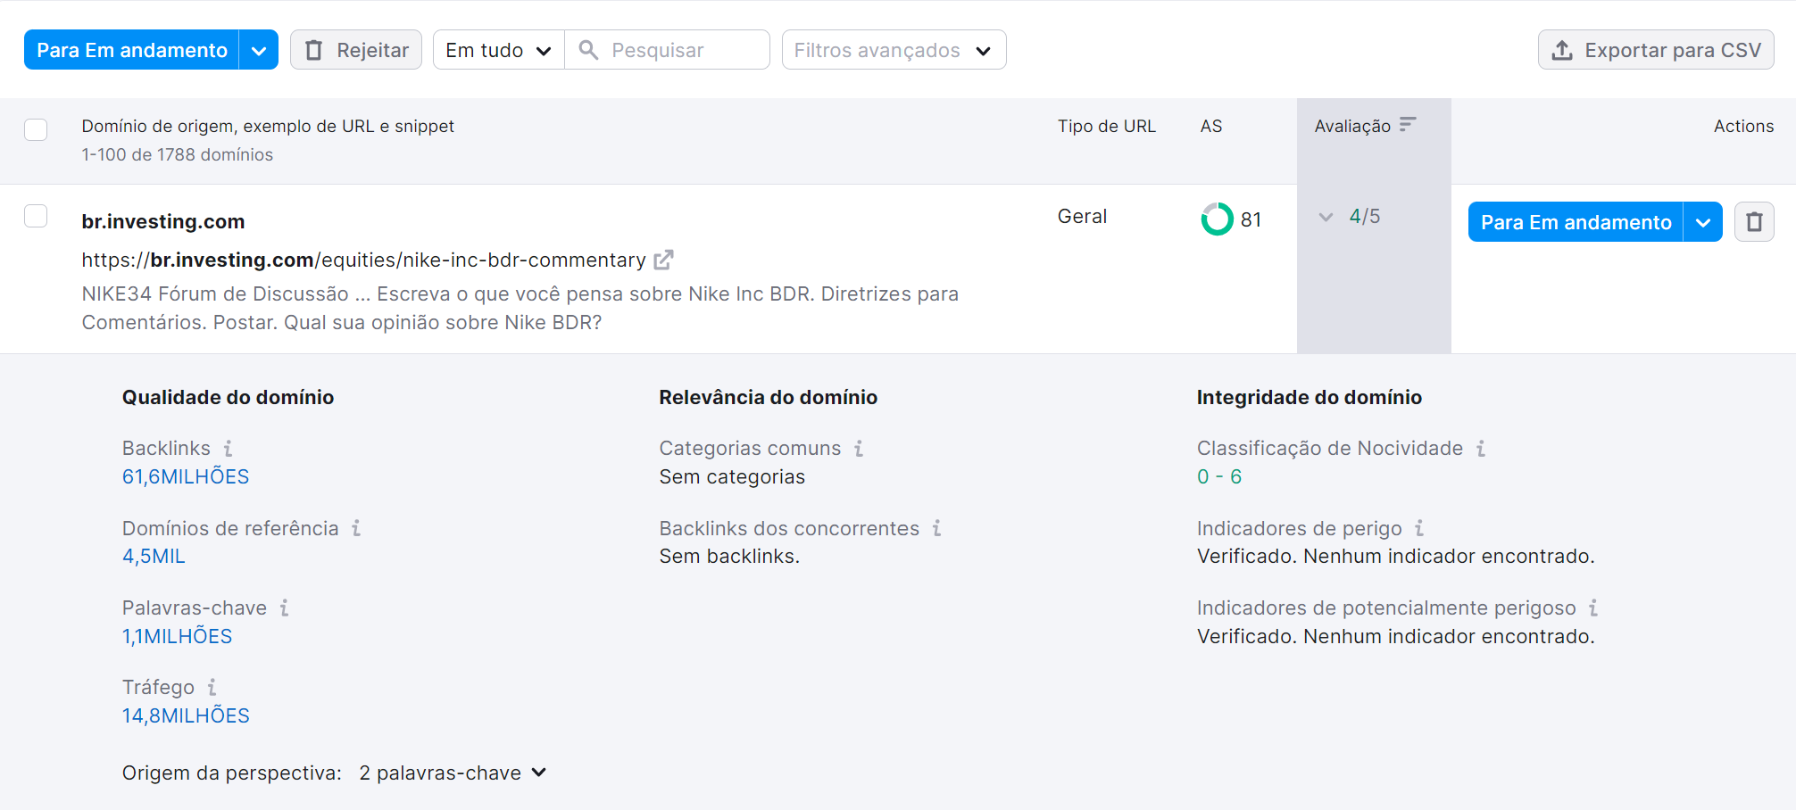1796x810 pixels.
Task: Open the 61,6MILHÕES backlinks value
Action: pos(186,476)
